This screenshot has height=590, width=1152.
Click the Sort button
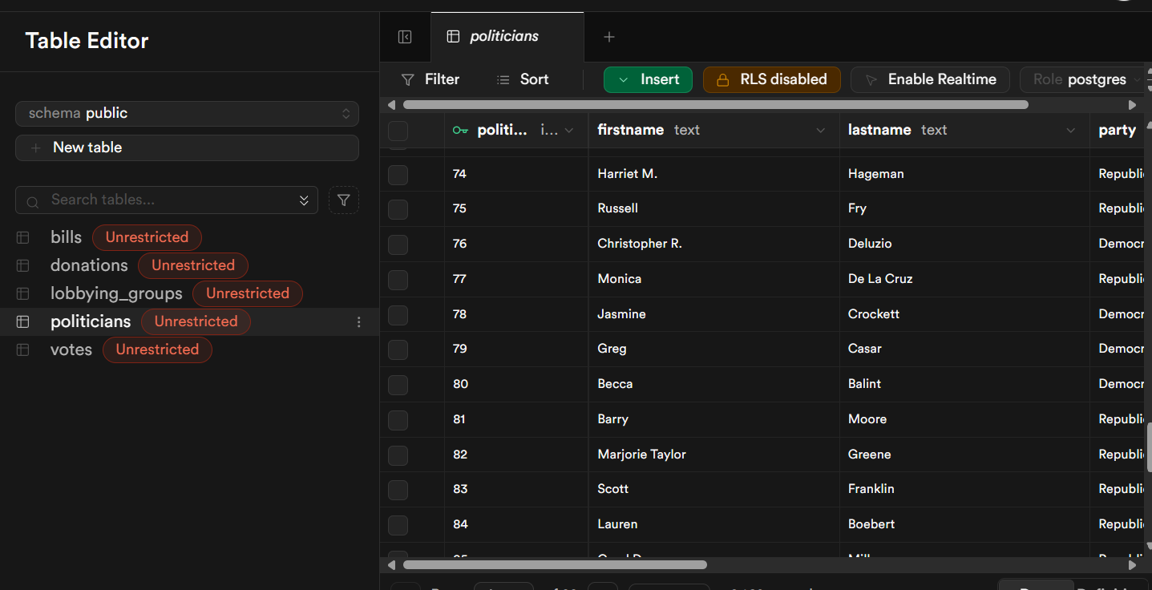pyautogui.click(x=523, y=79)
